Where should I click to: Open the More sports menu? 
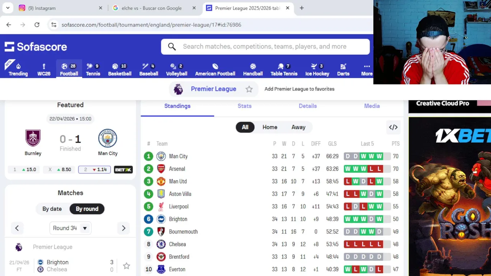(367, 69)
